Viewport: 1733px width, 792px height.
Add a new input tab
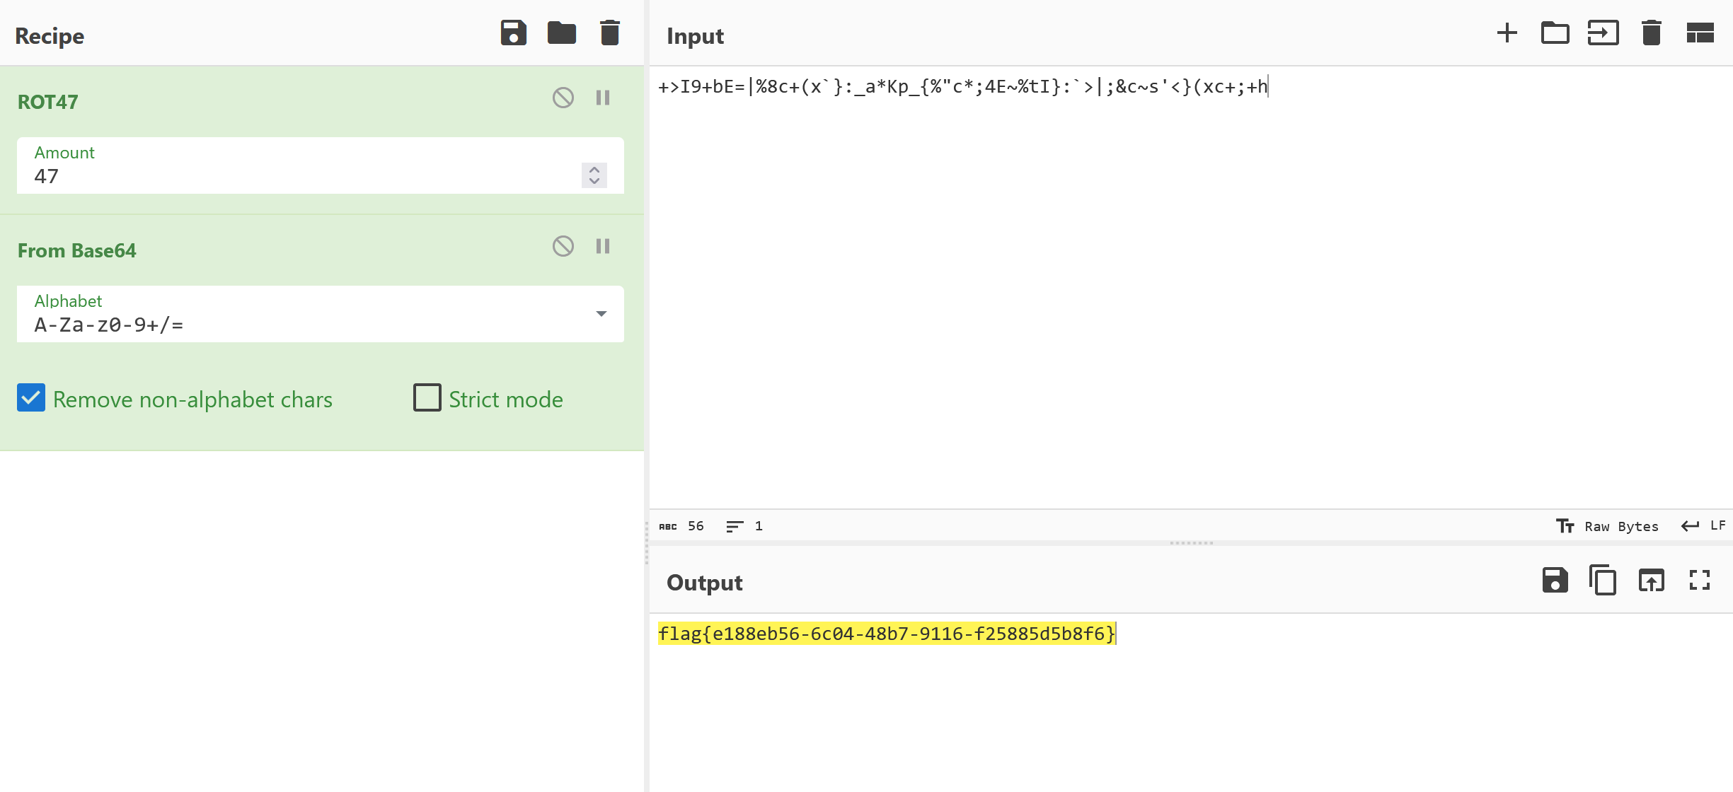(x=1507, y=33)
